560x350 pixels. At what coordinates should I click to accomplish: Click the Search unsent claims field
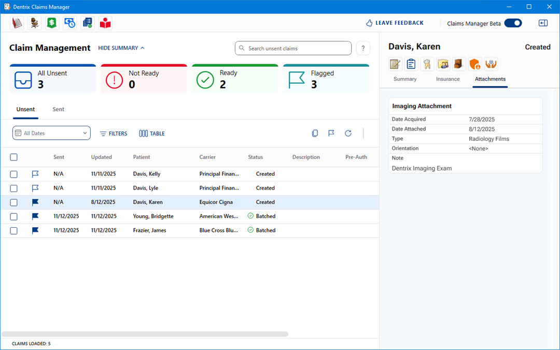pos(293,48)
